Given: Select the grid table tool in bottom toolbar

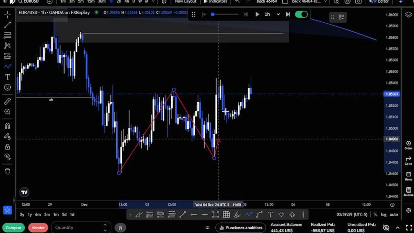Looking at the screenshot, I should tap(226, 214).
